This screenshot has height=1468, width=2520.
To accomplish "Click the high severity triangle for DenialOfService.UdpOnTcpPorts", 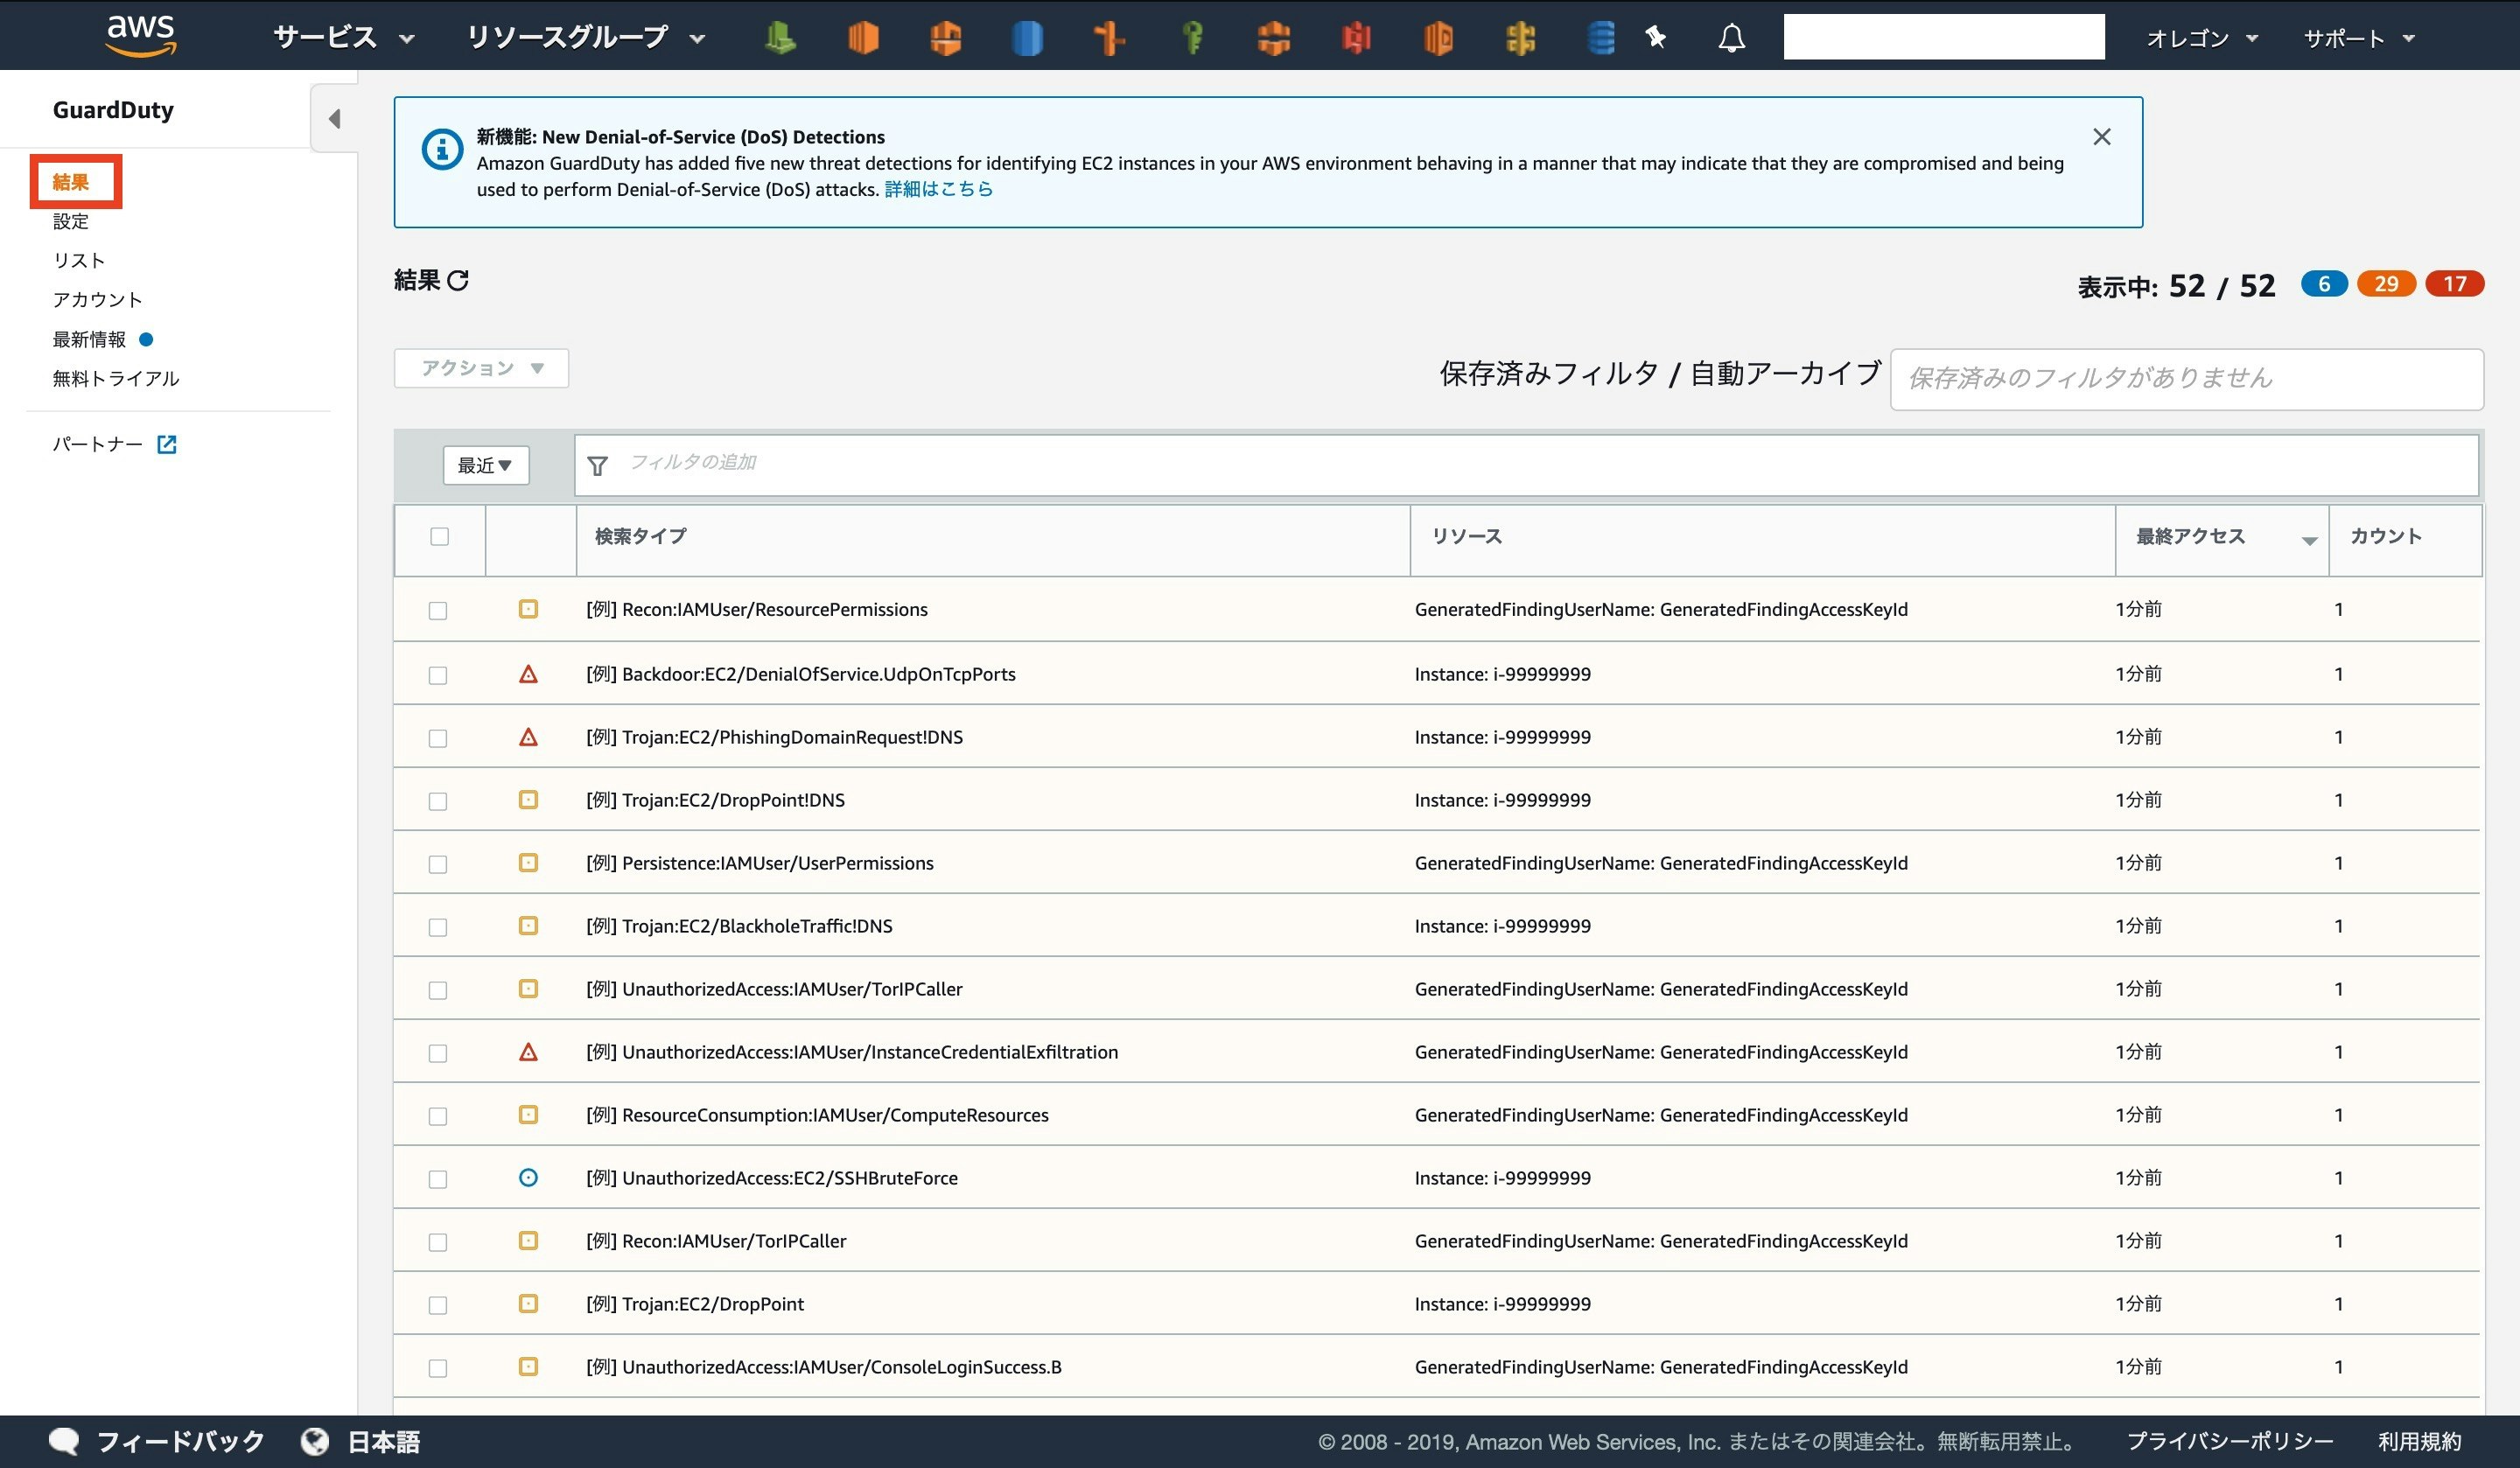I will click(528, 674).
